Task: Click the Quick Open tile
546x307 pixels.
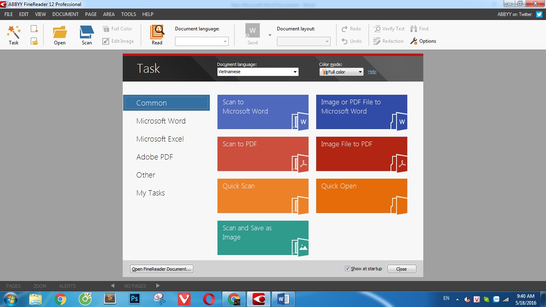Action: [x=361, y=196]
